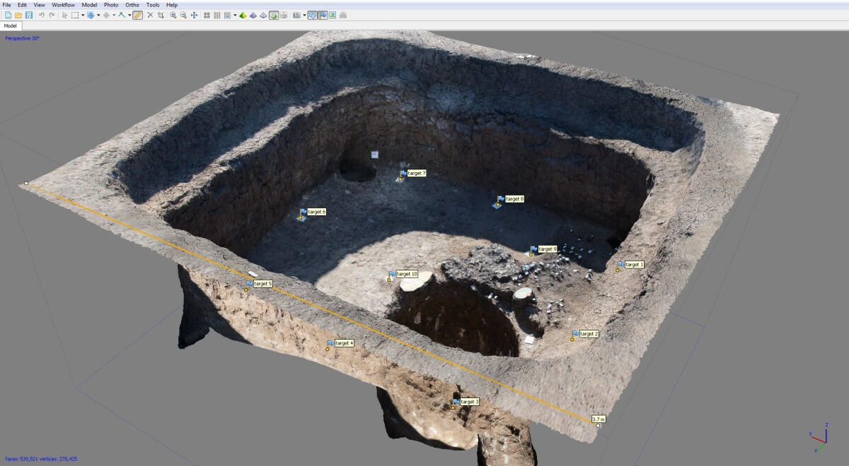Click the Zoom In magnifier icon
This screenshot has height=466, width=849.
click(x=173, y=15)
